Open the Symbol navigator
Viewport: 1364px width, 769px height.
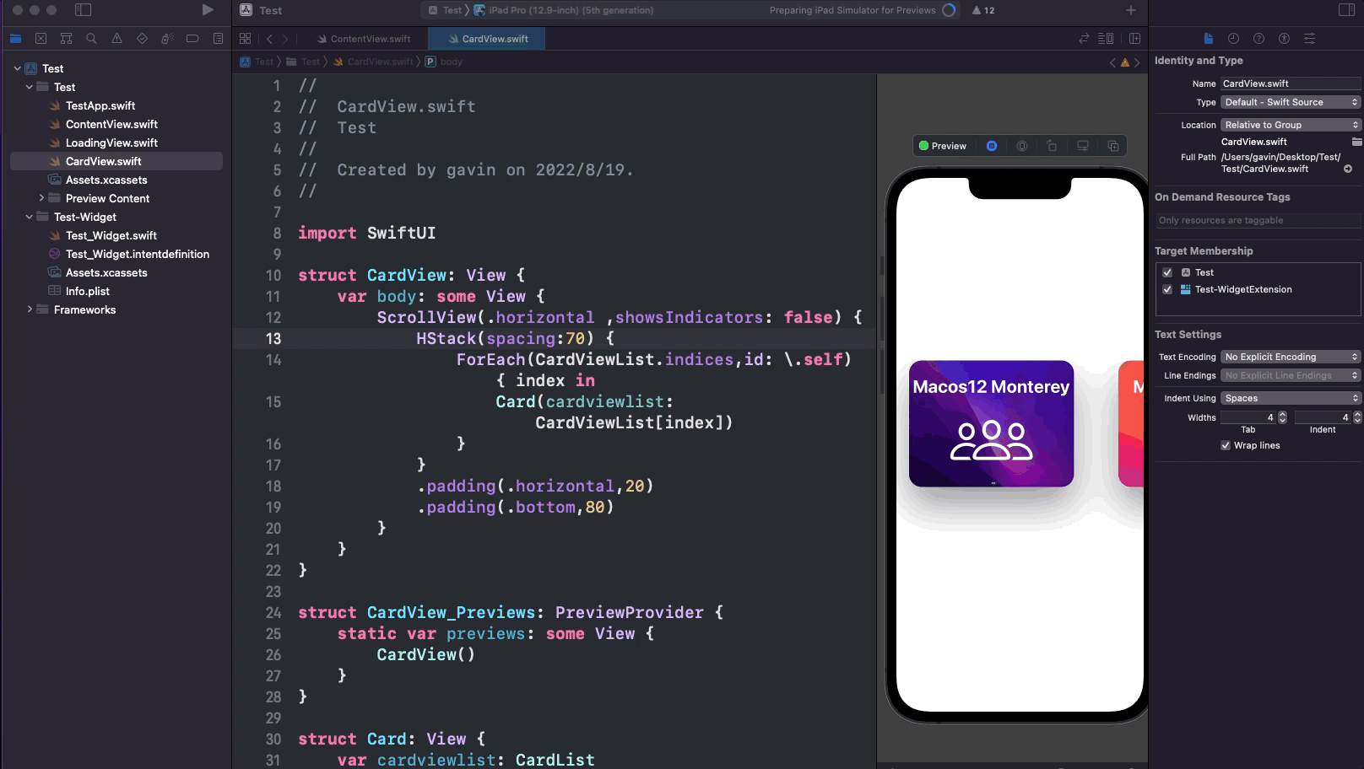click(66, 39)
